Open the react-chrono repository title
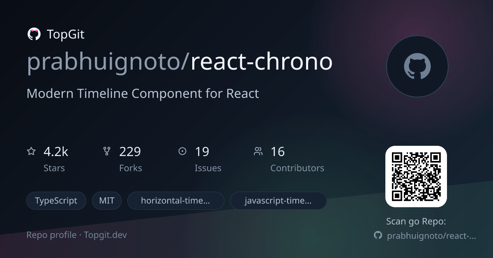The image size is (493, 258). click(262, 61)
